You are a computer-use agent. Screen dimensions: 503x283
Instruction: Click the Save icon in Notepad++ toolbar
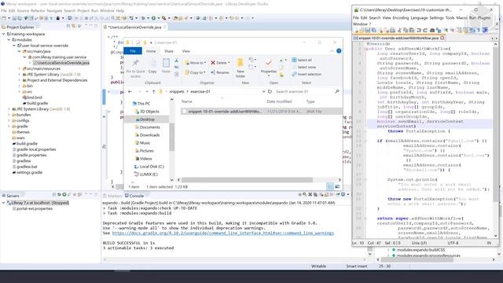click(x=368, y=31)
